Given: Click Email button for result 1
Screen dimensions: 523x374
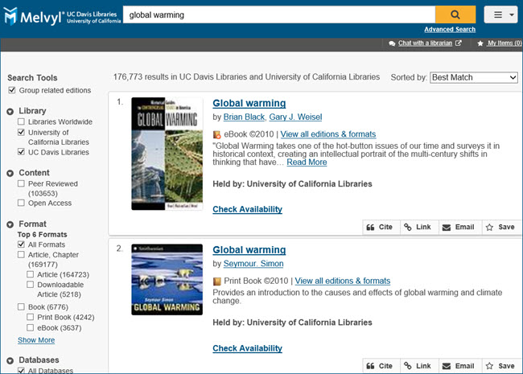Looking at the screenshot, I should (x=459, y=227).
